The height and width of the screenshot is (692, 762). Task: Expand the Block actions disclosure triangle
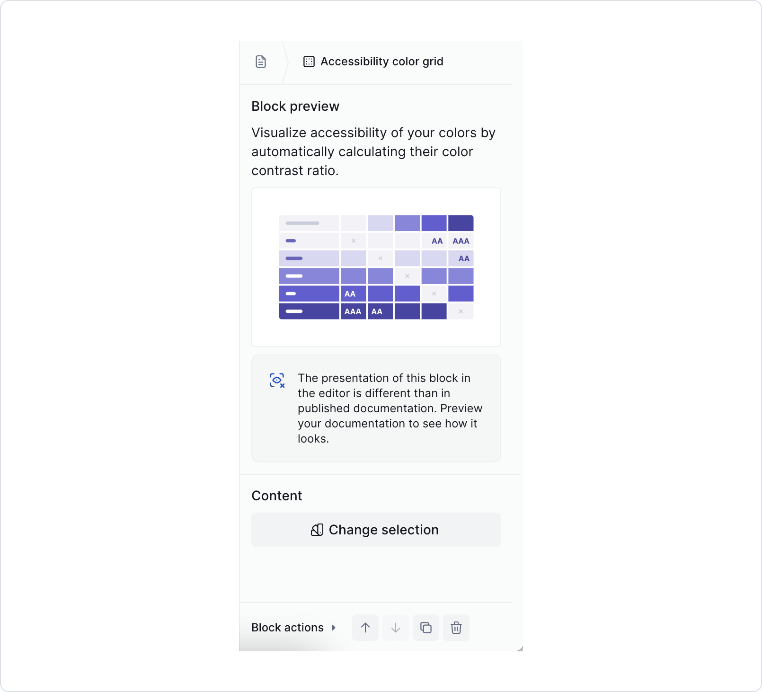(334, 628)
